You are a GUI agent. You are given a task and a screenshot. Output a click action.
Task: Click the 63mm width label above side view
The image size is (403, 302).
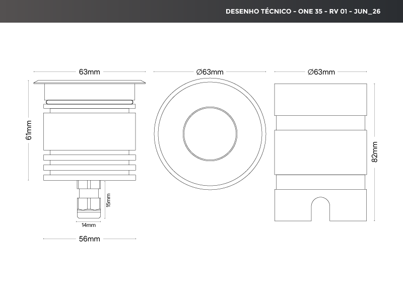pyautogui.click(x=89, y=72)
